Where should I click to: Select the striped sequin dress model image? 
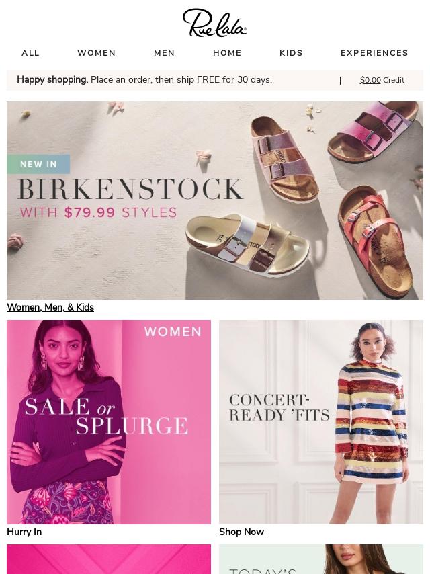(372, 423)
